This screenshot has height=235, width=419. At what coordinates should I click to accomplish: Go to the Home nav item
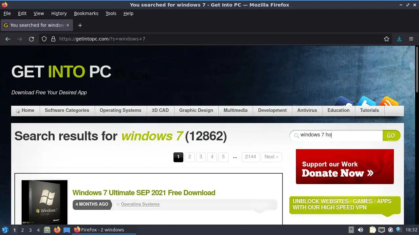(x=25, y=111)
